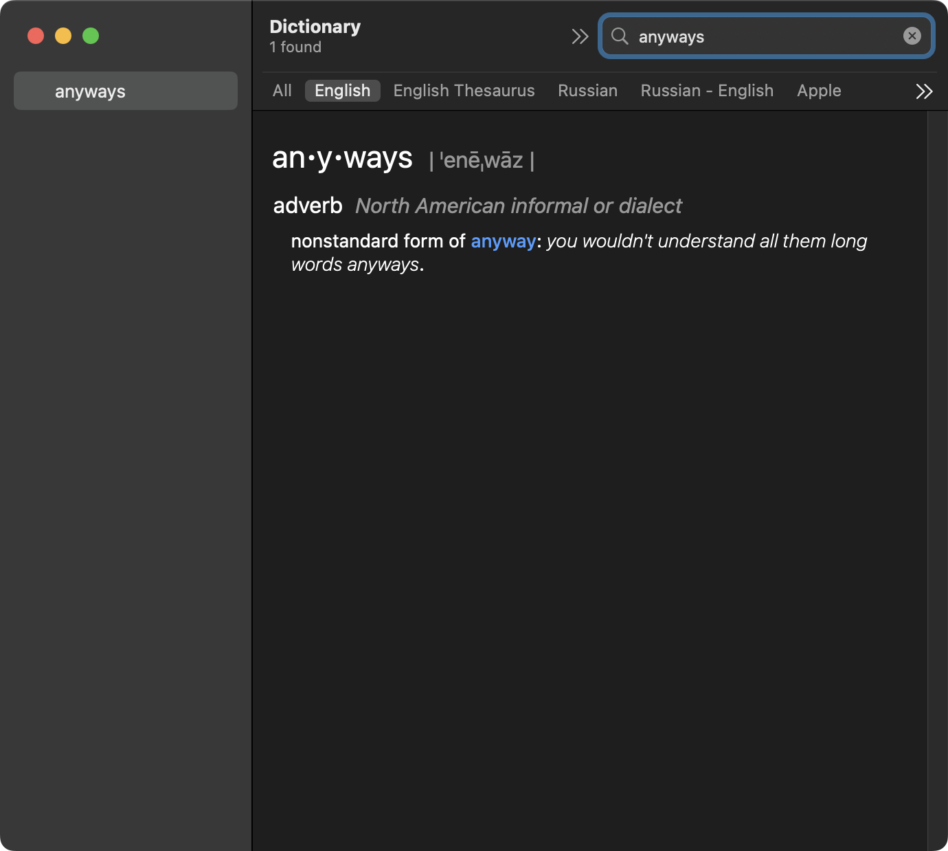The width and height of the screenshot is (948, 851).
Task: Clear the search field with X icon
Action: (x=912, y=36)
